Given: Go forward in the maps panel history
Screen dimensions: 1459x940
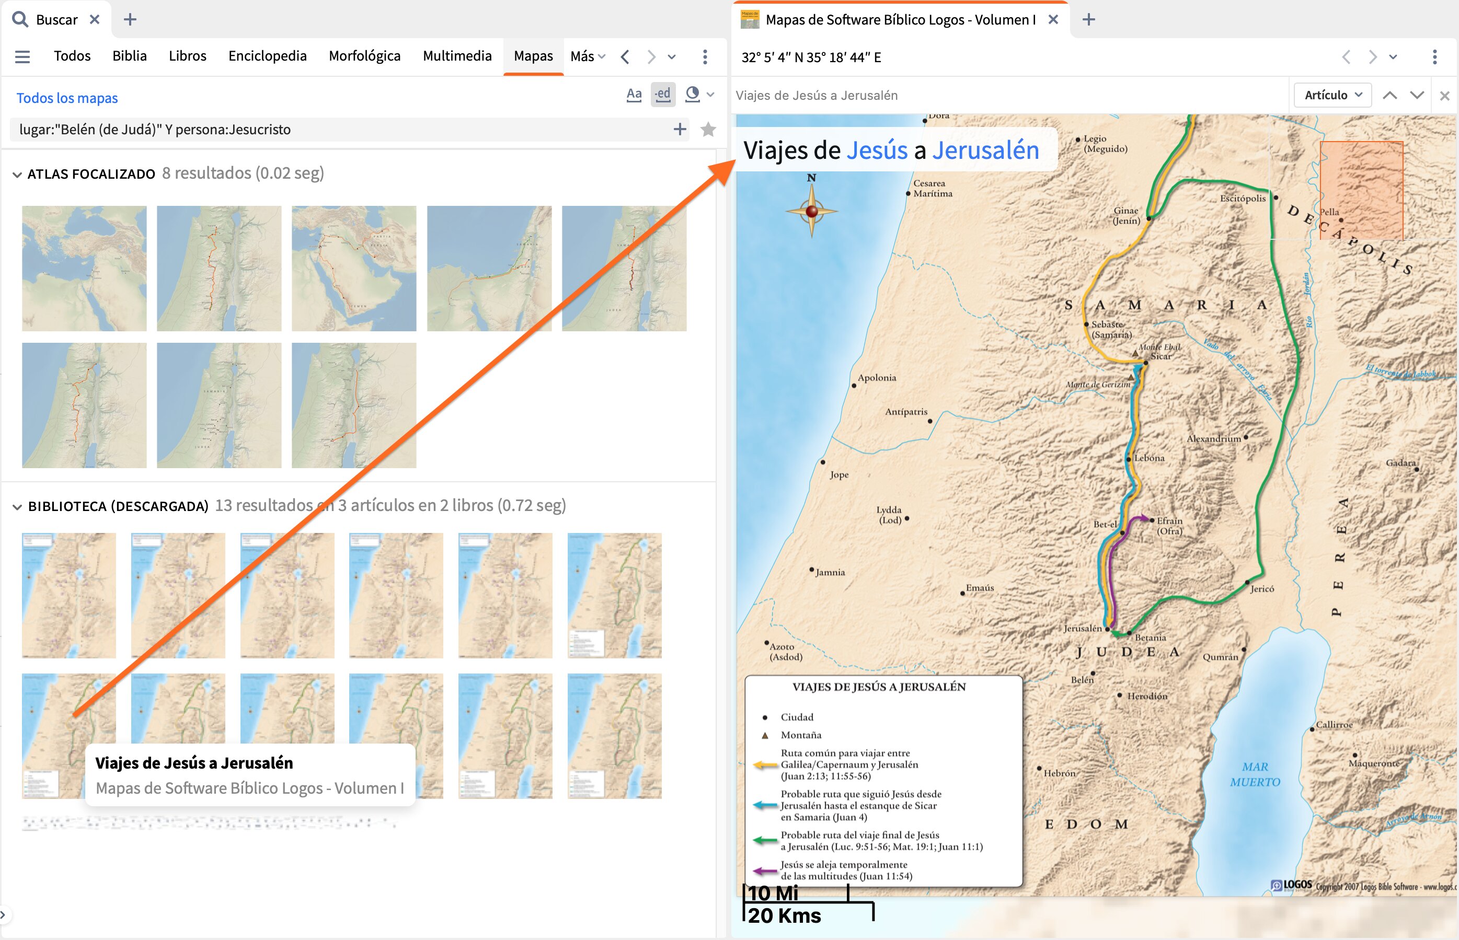Looking at the screenshot, I should click(x=1372, y=57).
